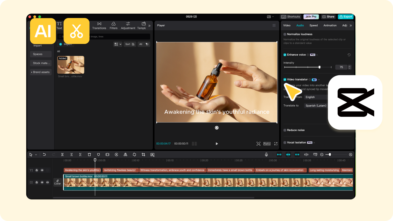The width and height of the screenshot is (393, 221).
Task: Add a marker on the timeline
Action: (99, 154)
